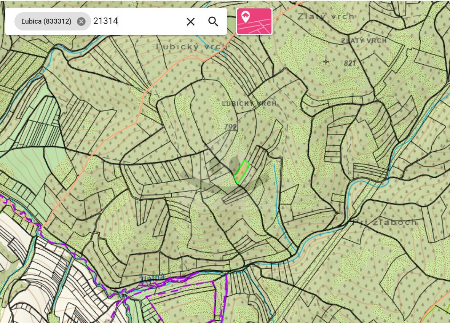Click the uppercase ĽUBICKÝ VRCH map label
Viewport: 450px width, 323px height.
click(x=249, y=104)
